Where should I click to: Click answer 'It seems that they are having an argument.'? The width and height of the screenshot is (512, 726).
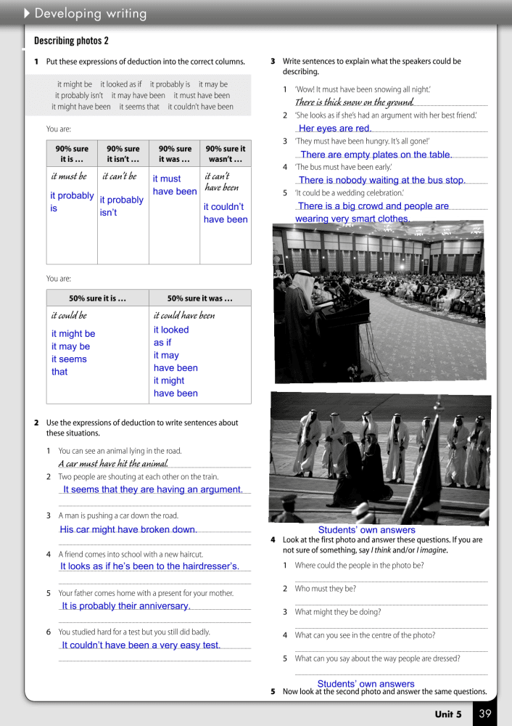point(152,489)
